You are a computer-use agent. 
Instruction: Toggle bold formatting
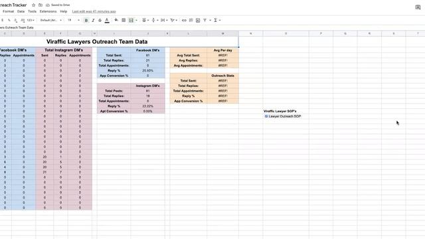(x=86, y=21)
